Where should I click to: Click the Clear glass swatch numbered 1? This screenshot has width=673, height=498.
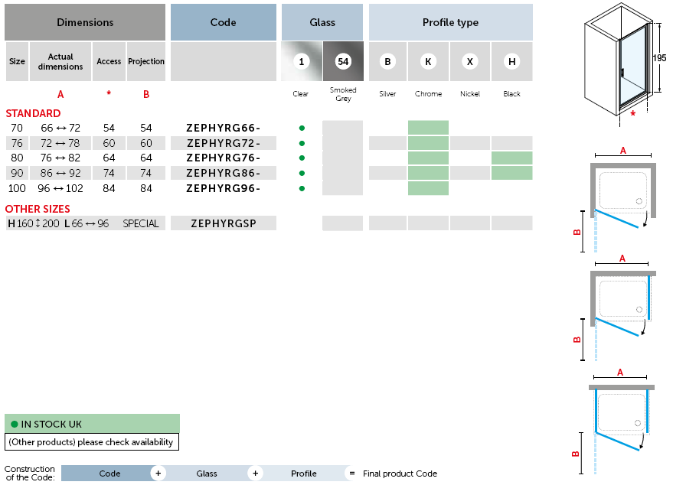click(301, 61)
